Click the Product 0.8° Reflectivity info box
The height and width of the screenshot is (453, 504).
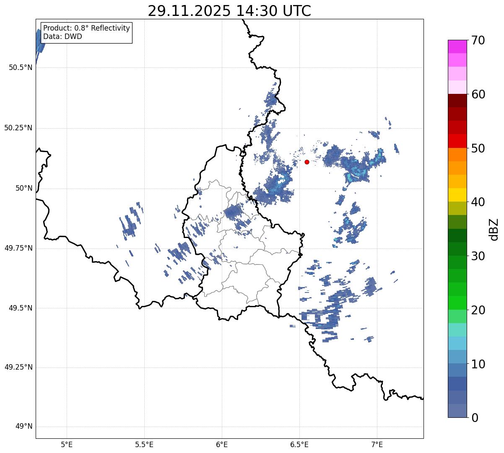tap(86, 32)
